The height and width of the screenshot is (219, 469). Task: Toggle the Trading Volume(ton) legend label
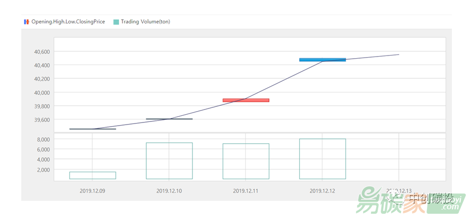(x=145, y=22)
